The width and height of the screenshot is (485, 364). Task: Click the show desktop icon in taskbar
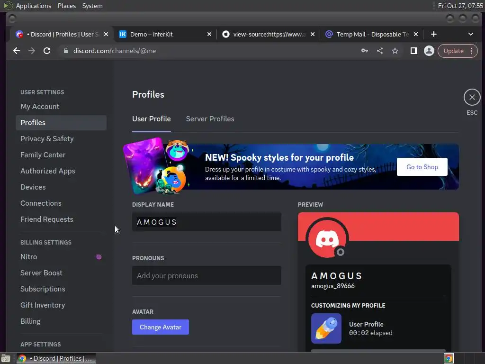[x=6, y=358]
